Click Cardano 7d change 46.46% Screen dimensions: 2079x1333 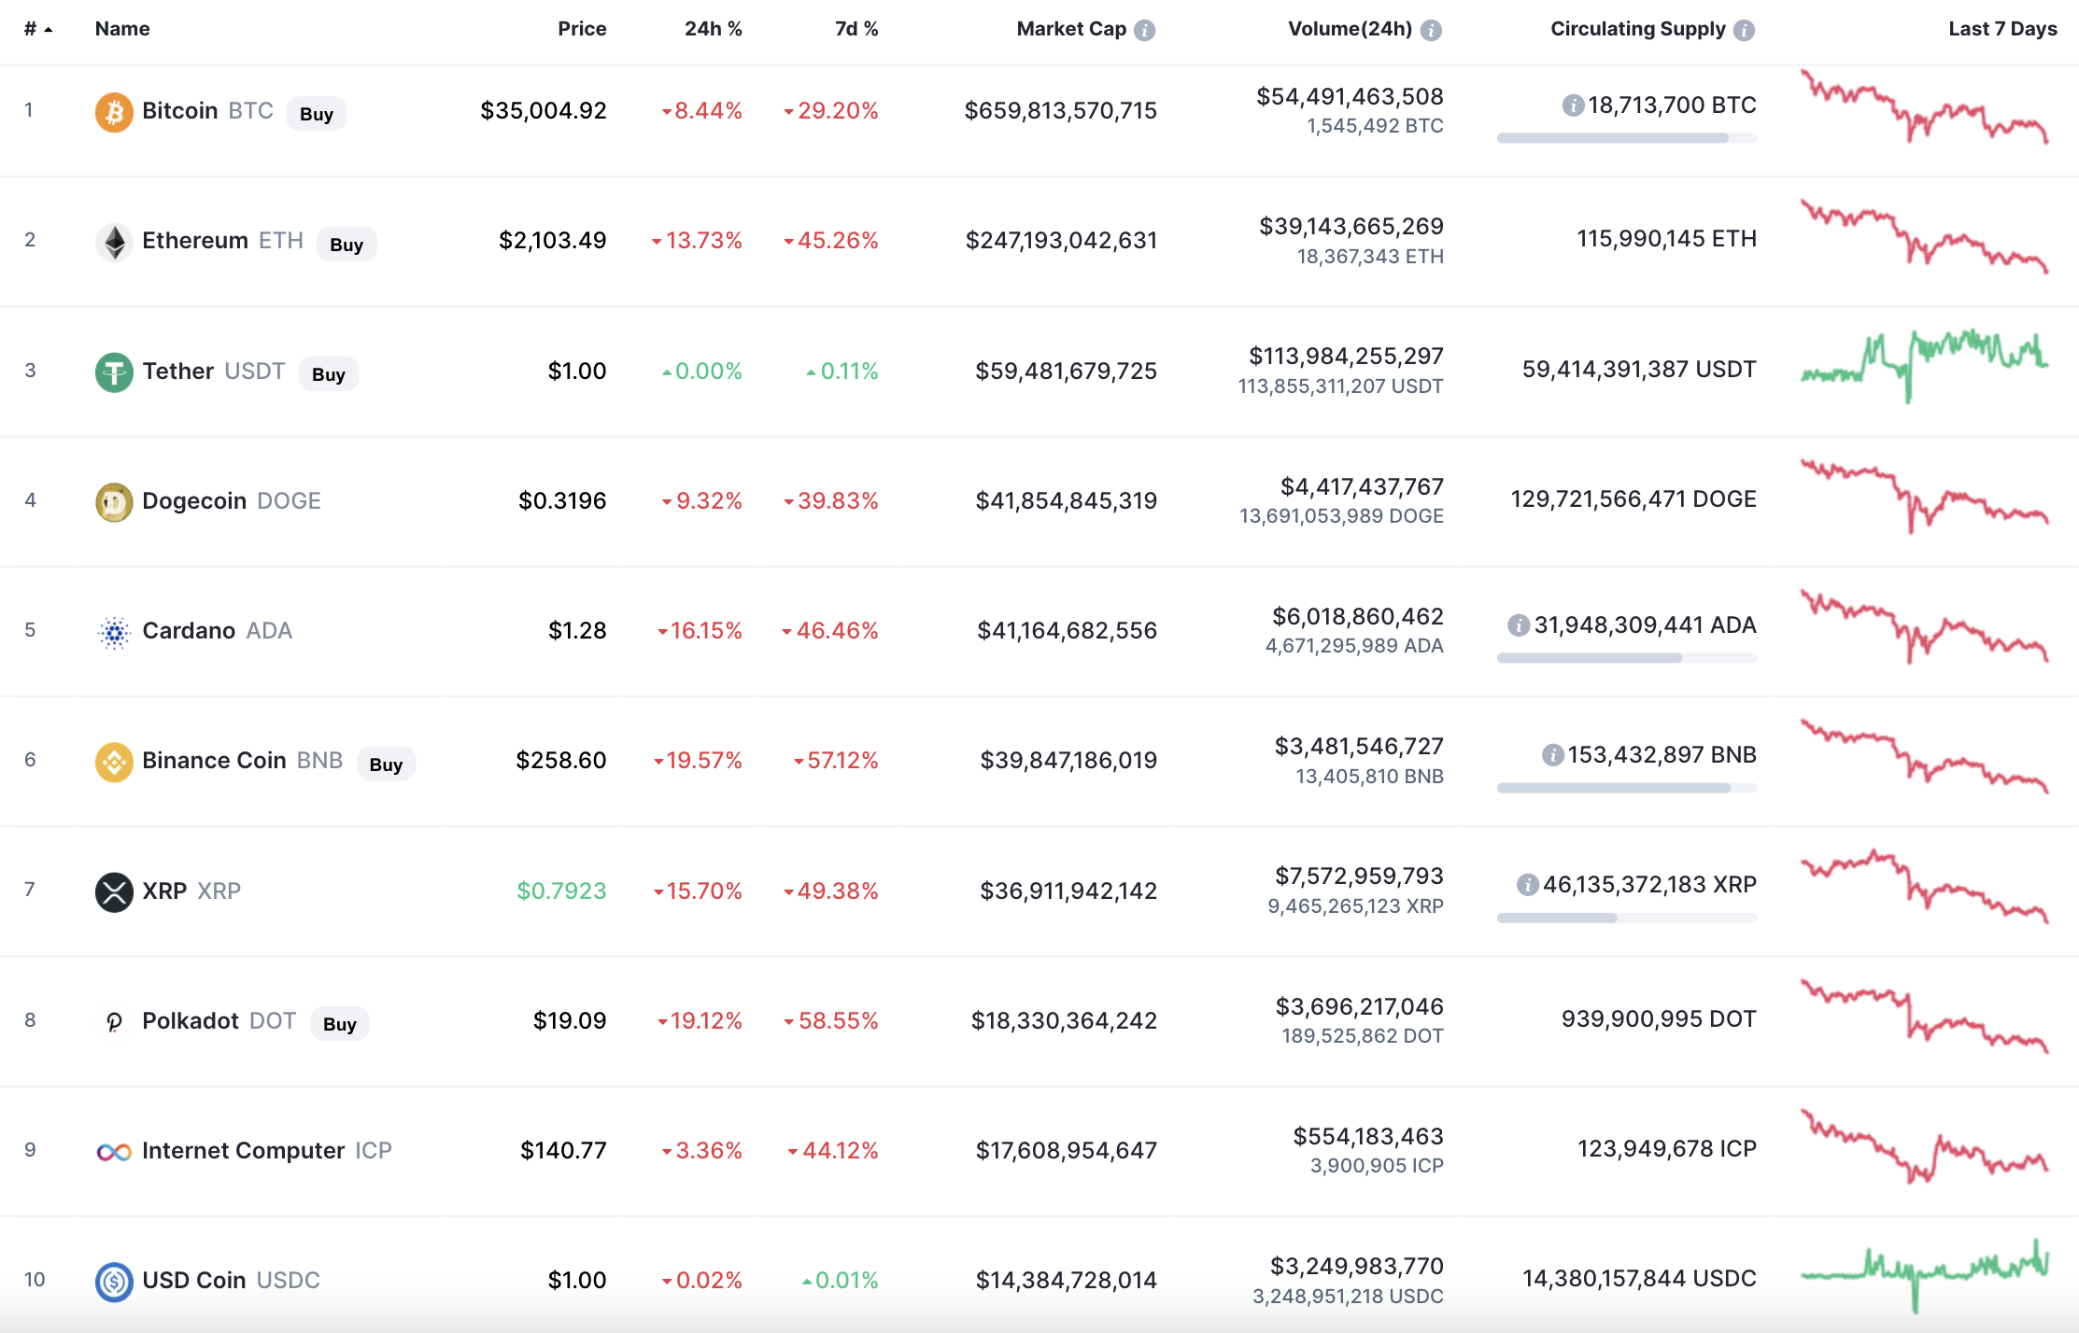pyautogui.click(x=830, y=631)
